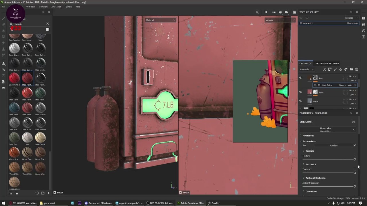367x206 pixels.
Task: Open the Export textures icon in left toolbar
Action: pyautogui.click(x=3, y=64)
